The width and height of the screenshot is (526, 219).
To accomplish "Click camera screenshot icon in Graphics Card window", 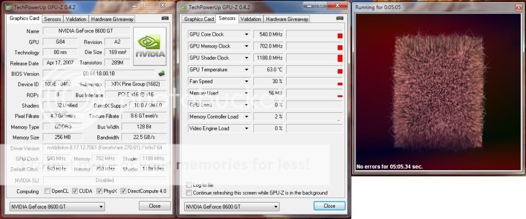I will (165, 18).
